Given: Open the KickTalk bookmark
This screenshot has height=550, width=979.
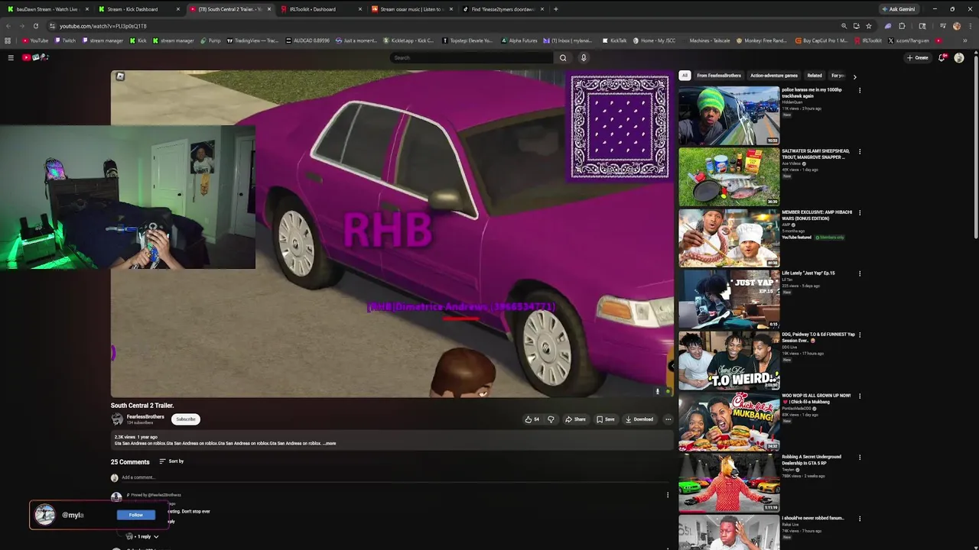Looking at the screenshot, I should (x=614, y=40).
